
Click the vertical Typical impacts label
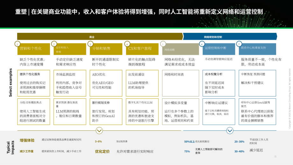(11, 147)
